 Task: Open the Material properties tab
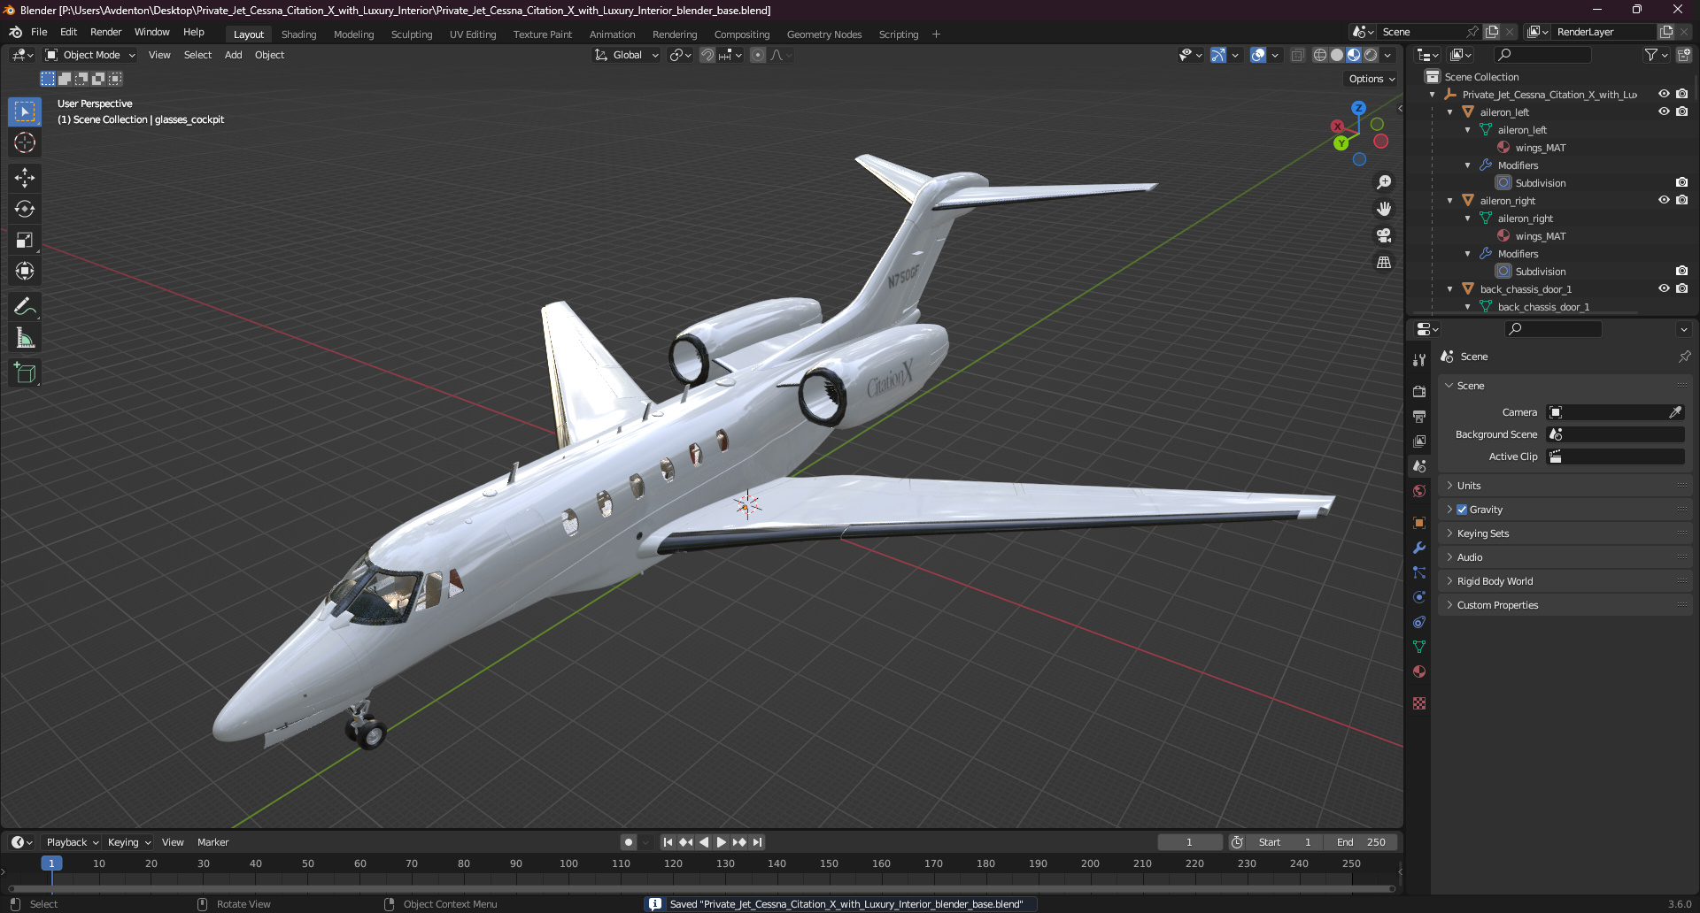coord(1419,671)
